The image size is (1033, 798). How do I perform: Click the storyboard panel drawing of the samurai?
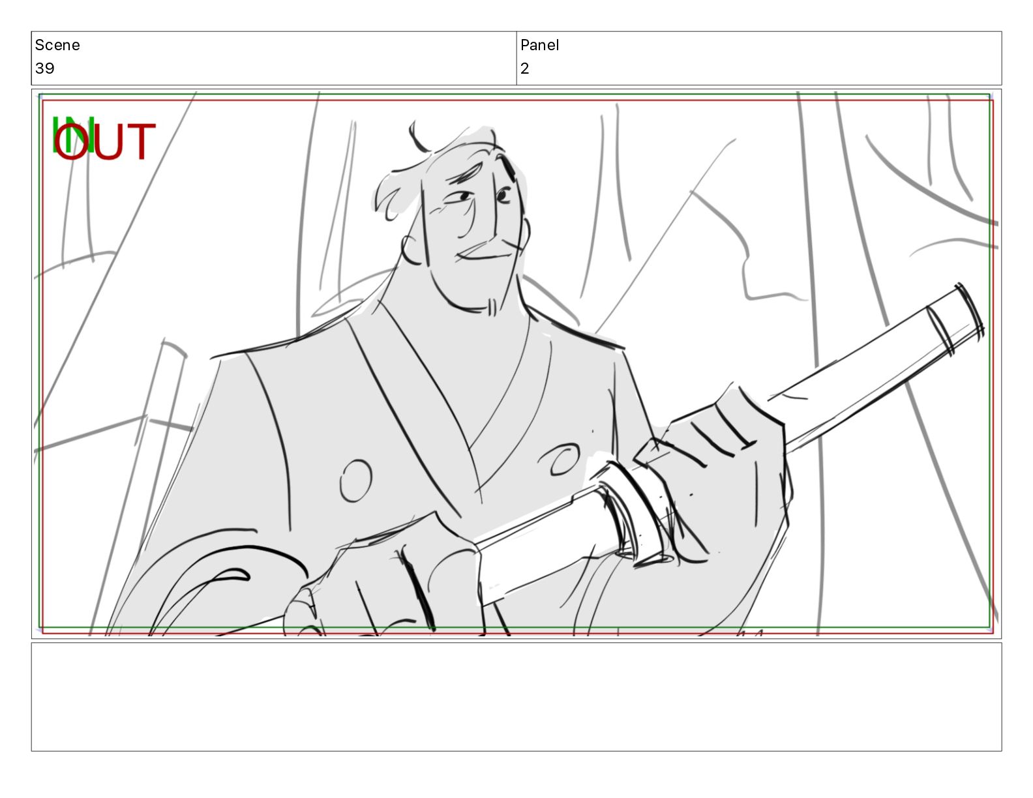click(x=516, y=364)
